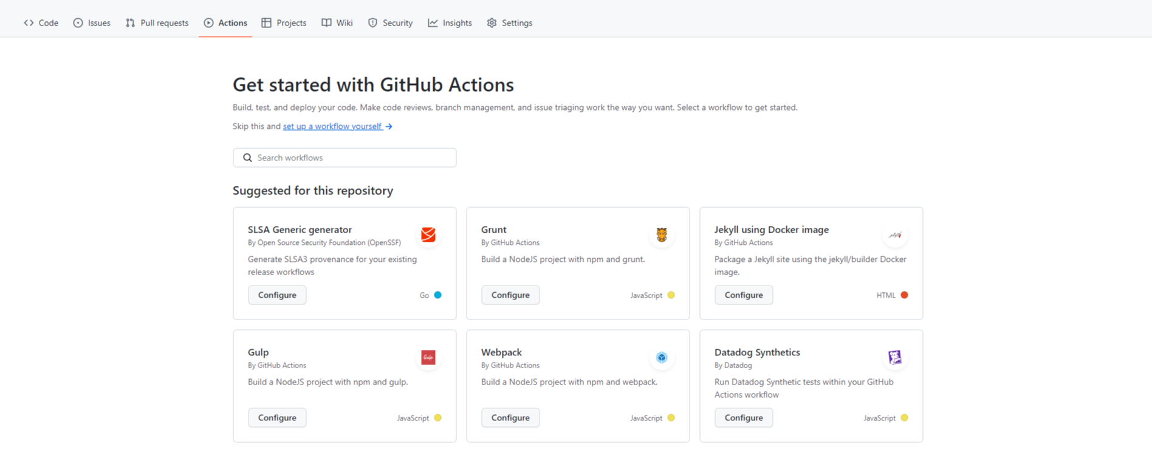Focus the Search workflows input field

click(345, 157)
